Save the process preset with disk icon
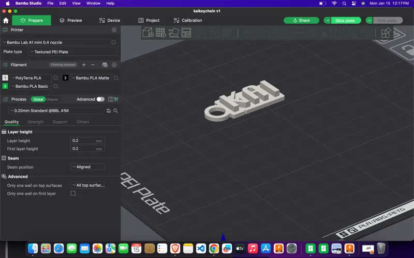Screen dimensions: 414x258 (109, 111)
